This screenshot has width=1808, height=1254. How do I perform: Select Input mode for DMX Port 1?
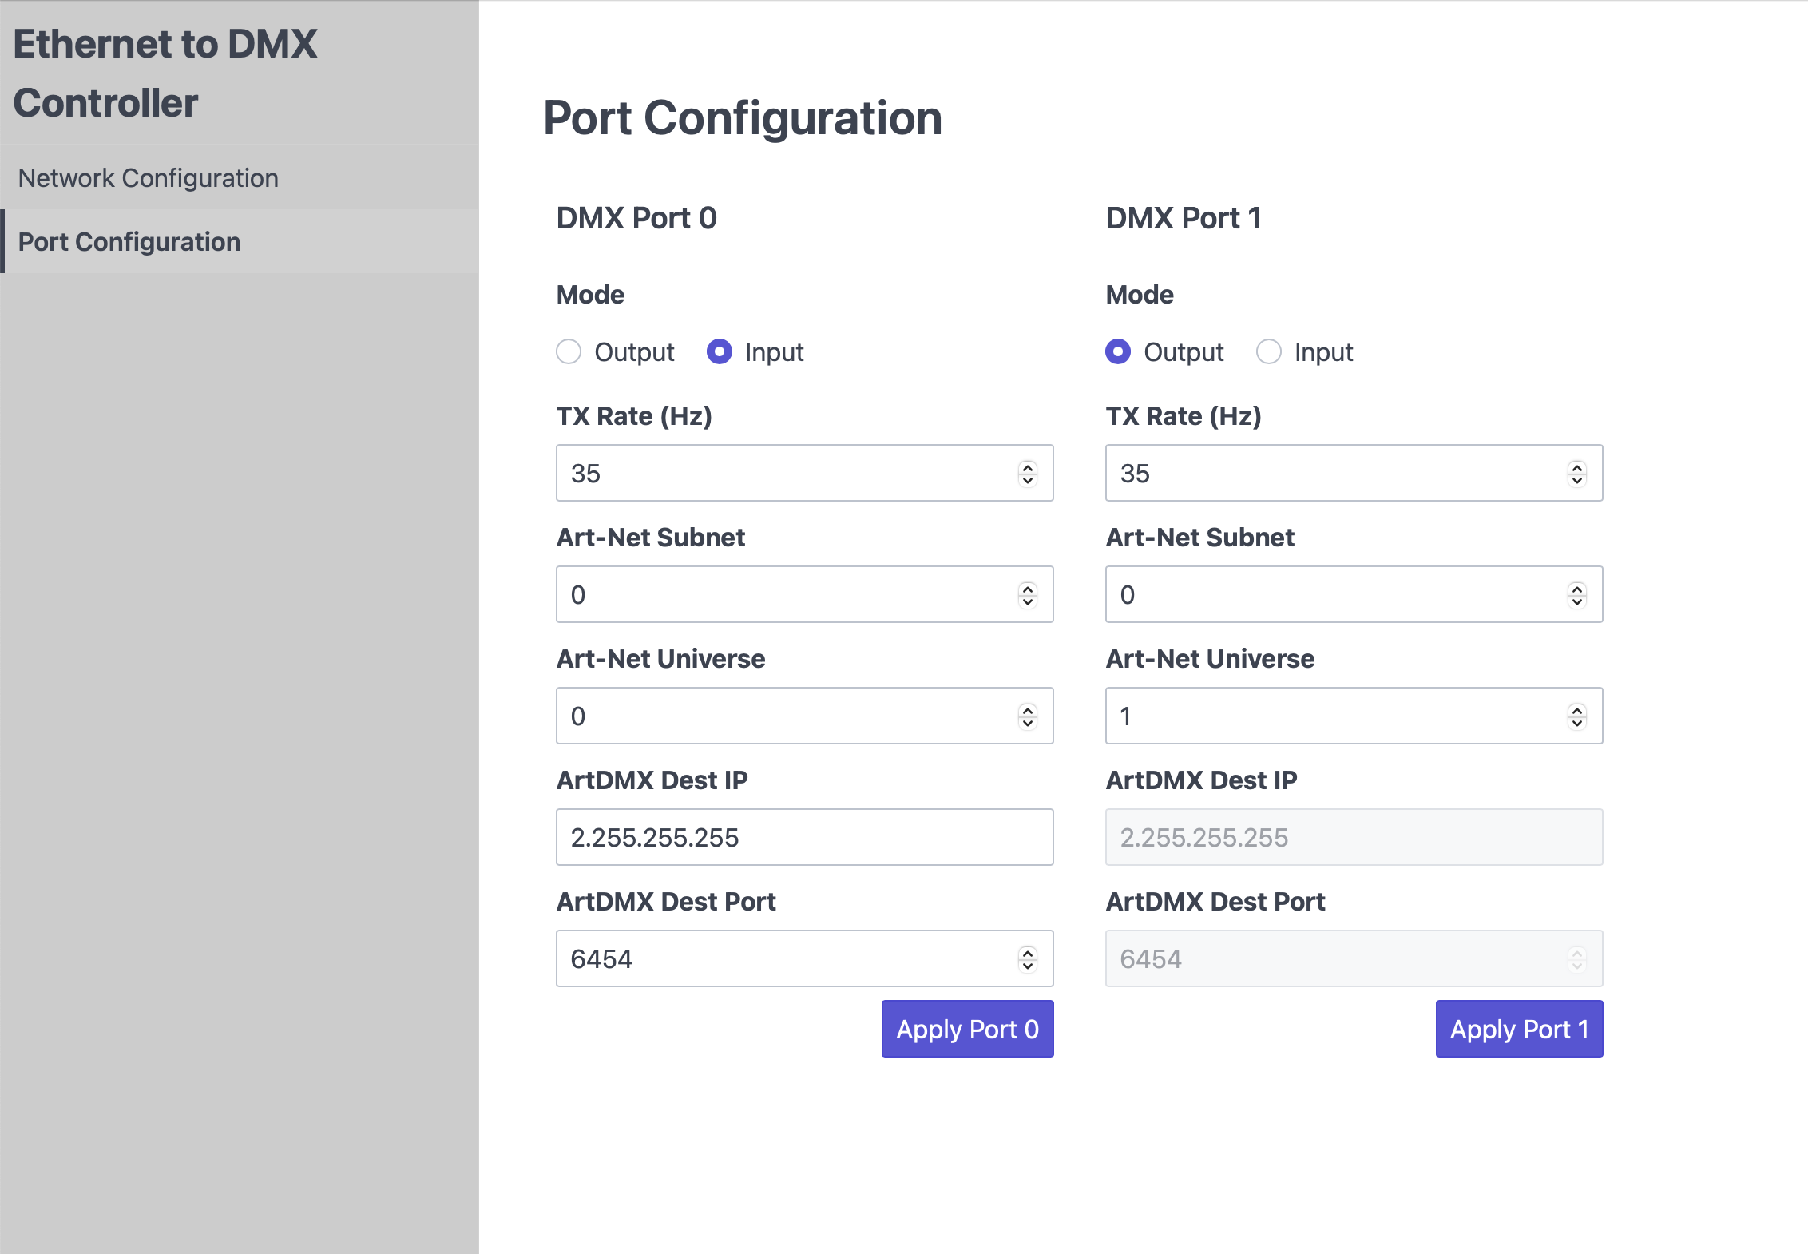pyautogui.click(x=1269, y=351)
